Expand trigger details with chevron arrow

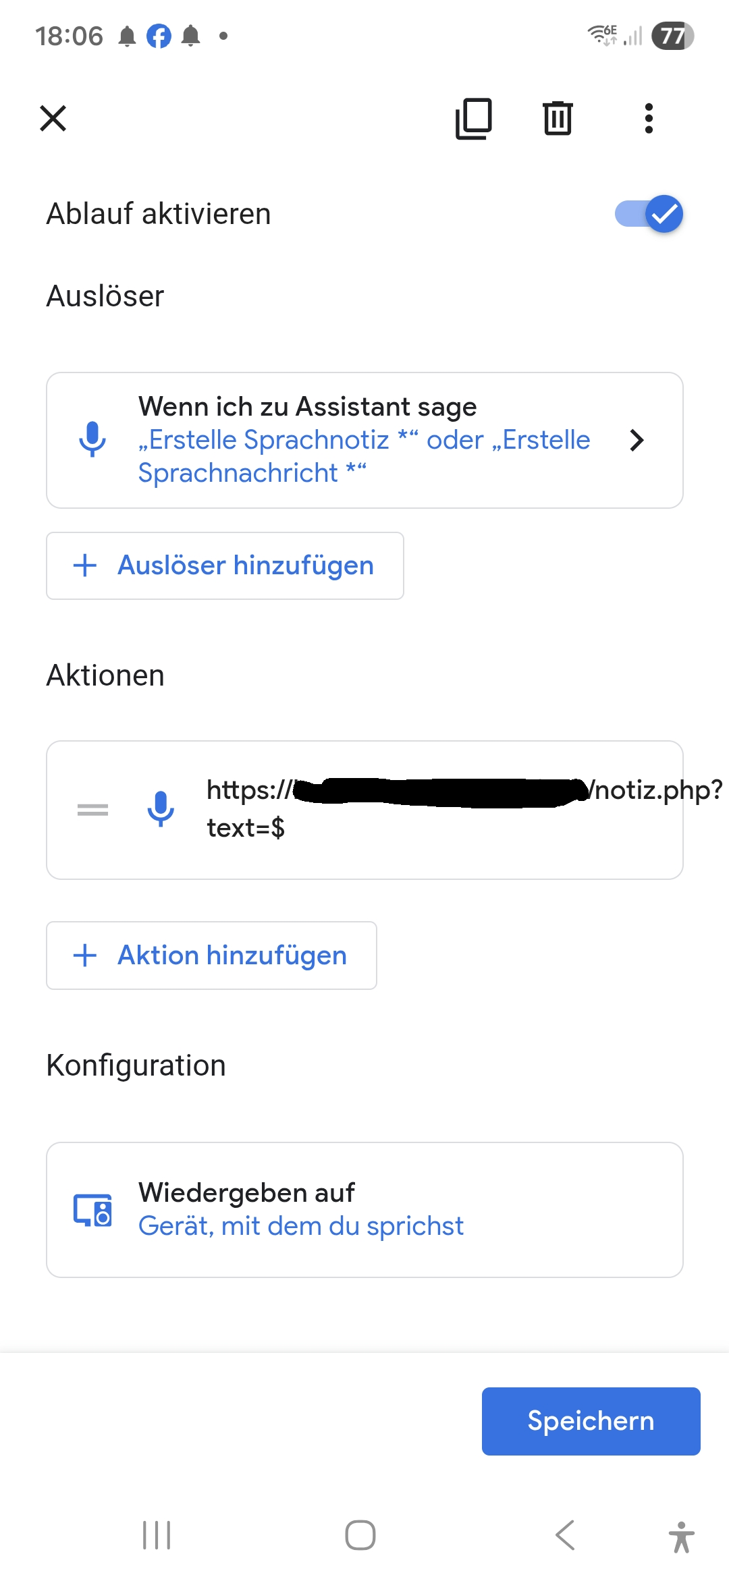(x=637, y=440)
